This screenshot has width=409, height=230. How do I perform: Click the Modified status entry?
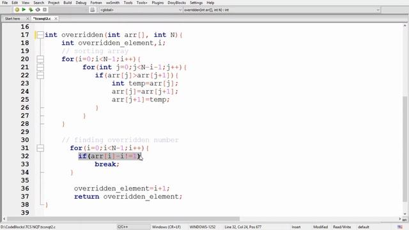tap(320, 227)
